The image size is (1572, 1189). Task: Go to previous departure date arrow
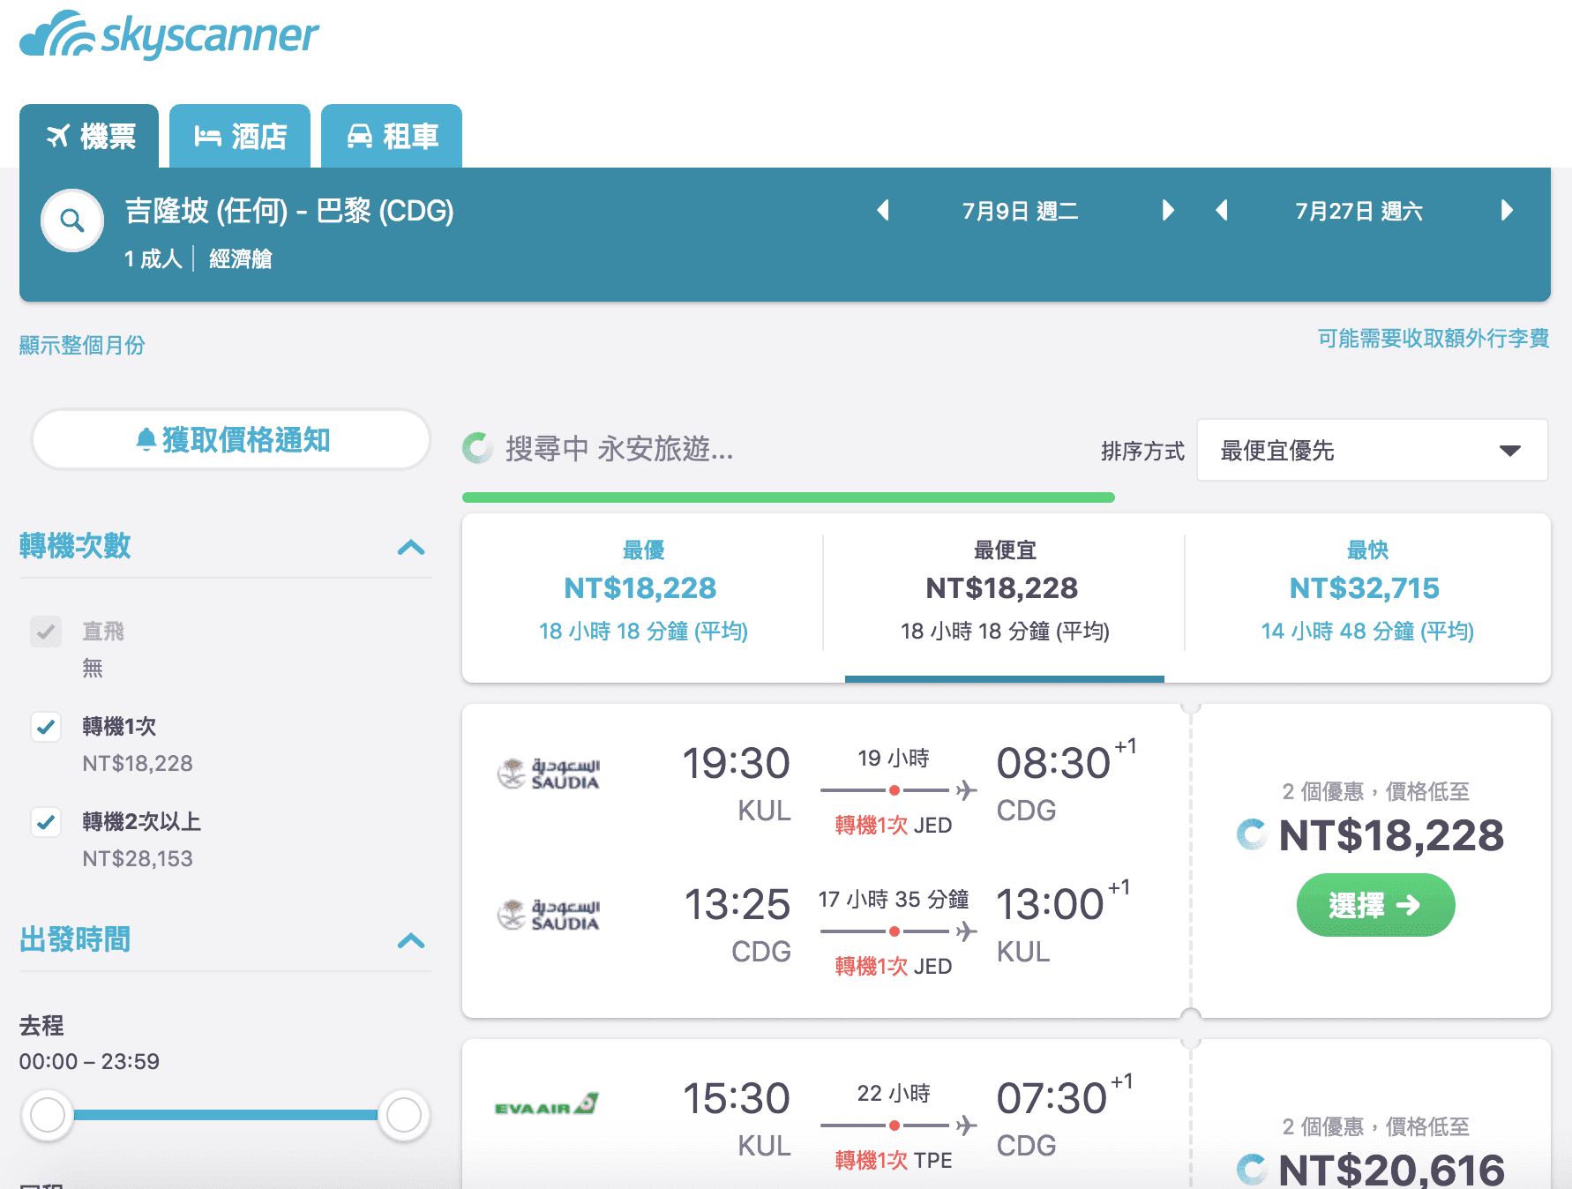882,211
